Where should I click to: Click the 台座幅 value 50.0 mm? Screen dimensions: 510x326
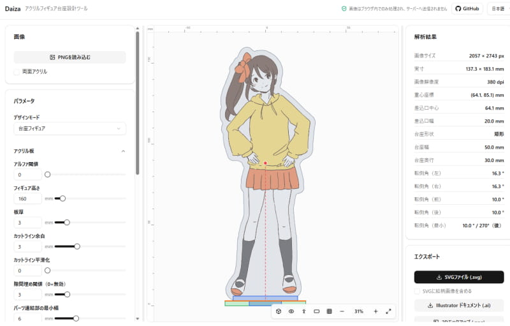[494, 147]
